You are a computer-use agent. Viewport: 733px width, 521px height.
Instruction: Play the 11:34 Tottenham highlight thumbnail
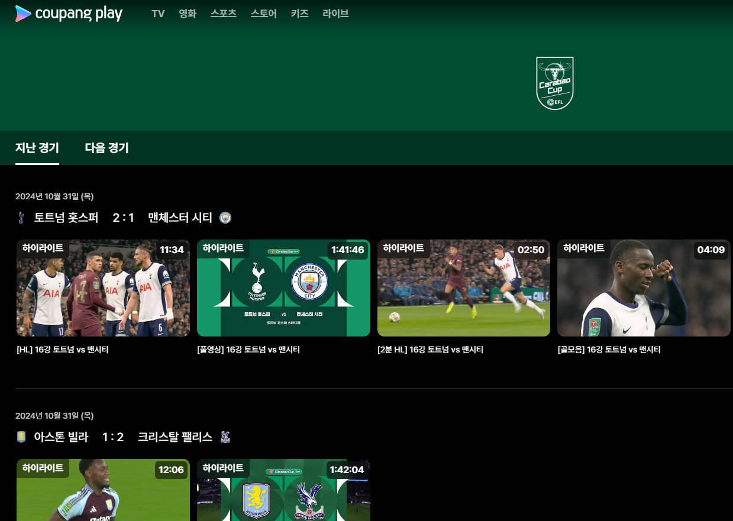click(x=103, y=288)
